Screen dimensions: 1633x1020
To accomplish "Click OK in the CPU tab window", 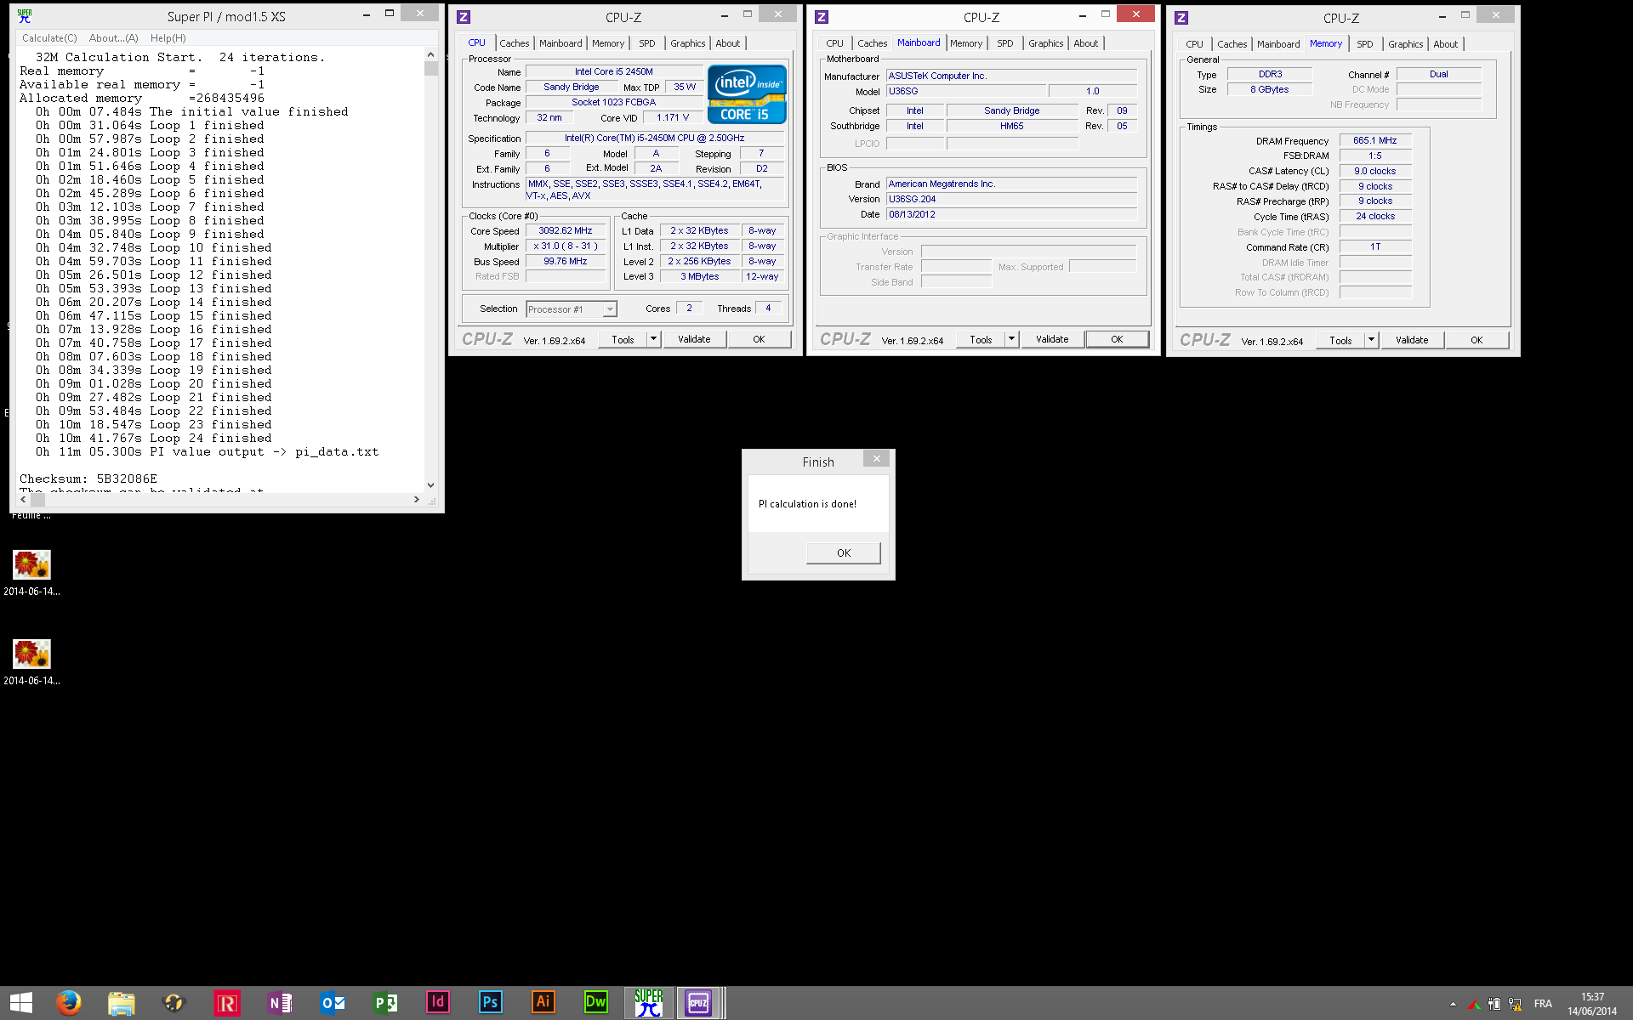I will tap(759, 339).
